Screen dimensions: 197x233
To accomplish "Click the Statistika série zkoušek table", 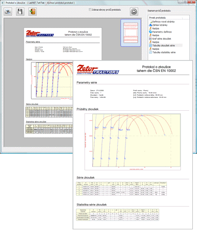I will [x=118, y=215].
